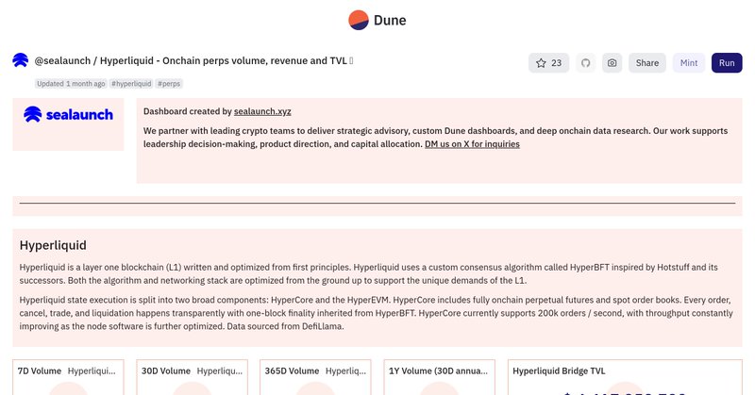Open the Dune home text link
The height and width of the screenshot is (395, 755).
tap(390, 20)
